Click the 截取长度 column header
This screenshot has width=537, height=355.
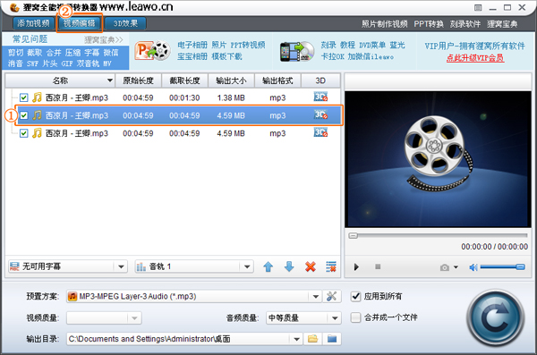pos(184,80)
